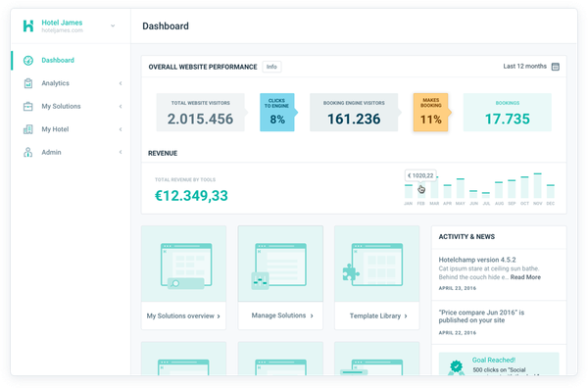This screenshot has height=389, width=588.
Task: Click the OCT revenue bar
Action: pyautogui.click(x=524, y=187)
